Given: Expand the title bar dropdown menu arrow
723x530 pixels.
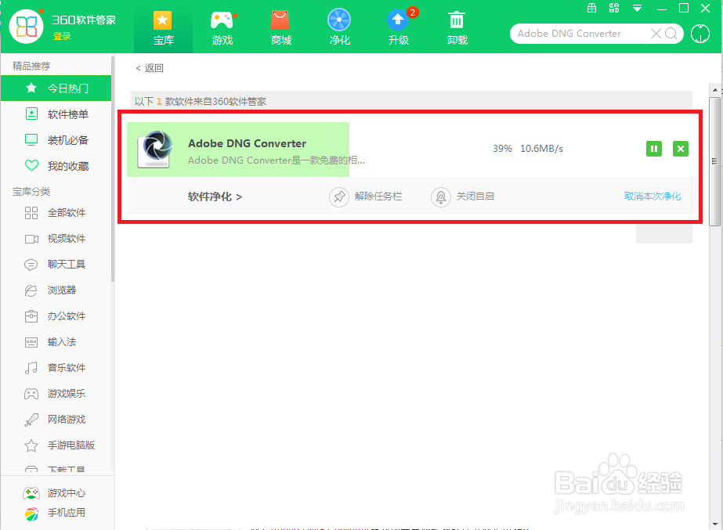Looking at the screenshot, I should (x=637, y=9).
